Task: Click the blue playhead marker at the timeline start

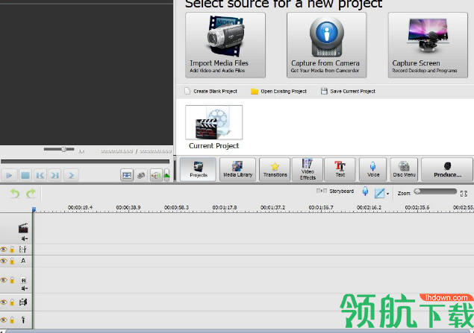Action: tap(34, 209)
